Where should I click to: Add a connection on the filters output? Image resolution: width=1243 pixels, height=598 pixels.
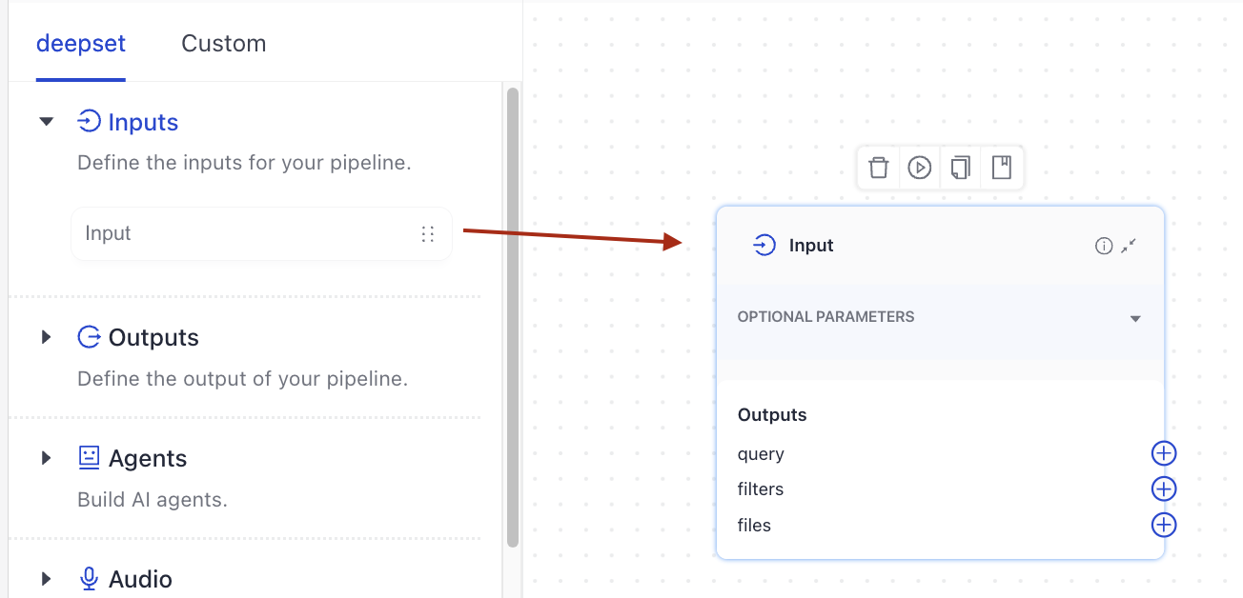(1163, 488)
